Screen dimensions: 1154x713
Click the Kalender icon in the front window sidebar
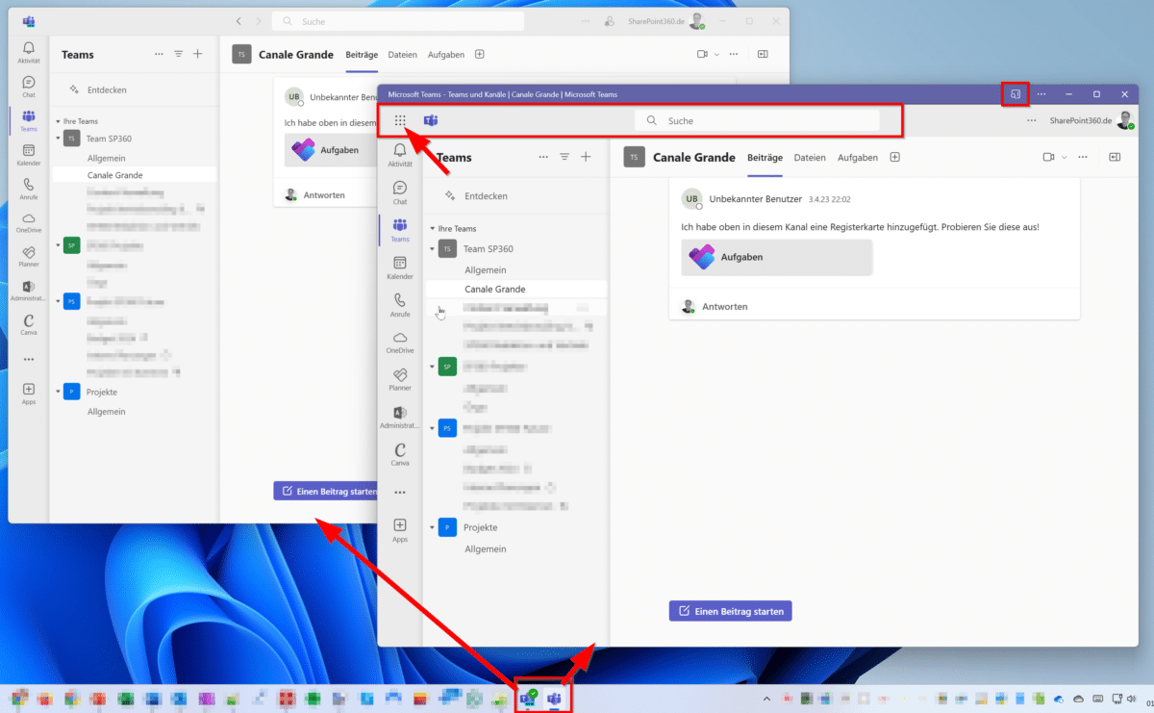click(400, 267)
